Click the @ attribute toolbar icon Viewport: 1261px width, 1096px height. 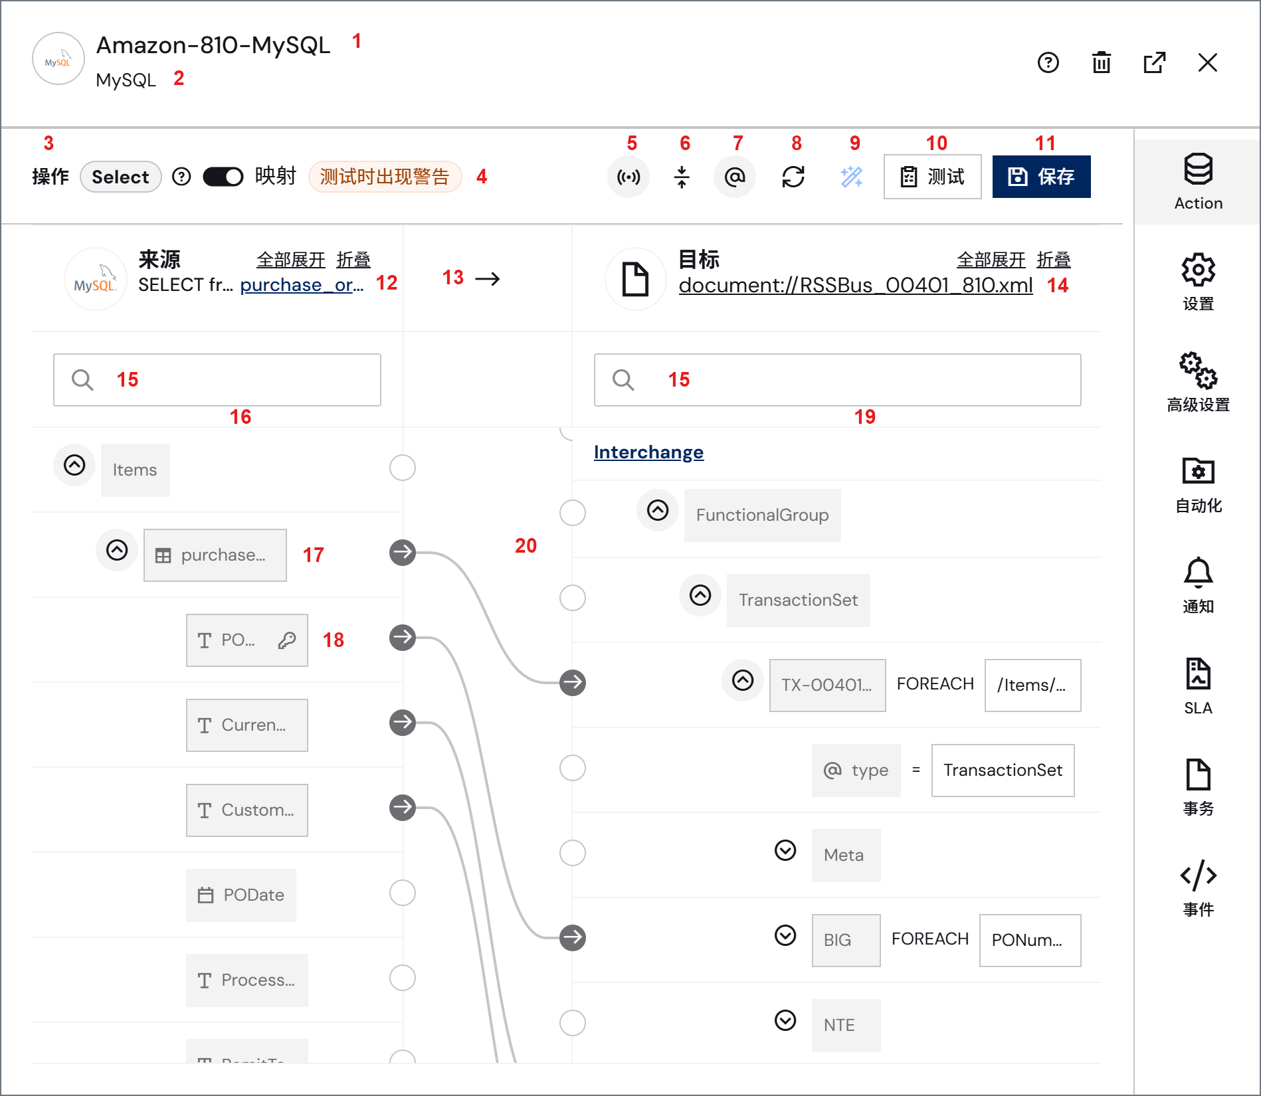click(x=735, y=177)
